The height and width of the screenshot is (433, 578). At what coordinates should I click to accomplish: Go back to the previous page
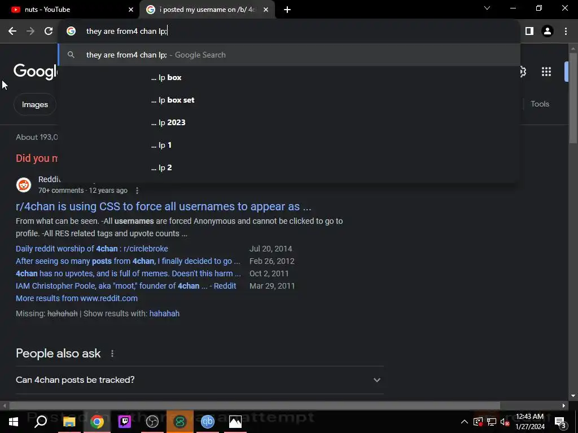[x=12, y=32]
